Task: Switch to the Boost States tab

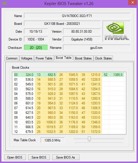Action: [83, 58]
